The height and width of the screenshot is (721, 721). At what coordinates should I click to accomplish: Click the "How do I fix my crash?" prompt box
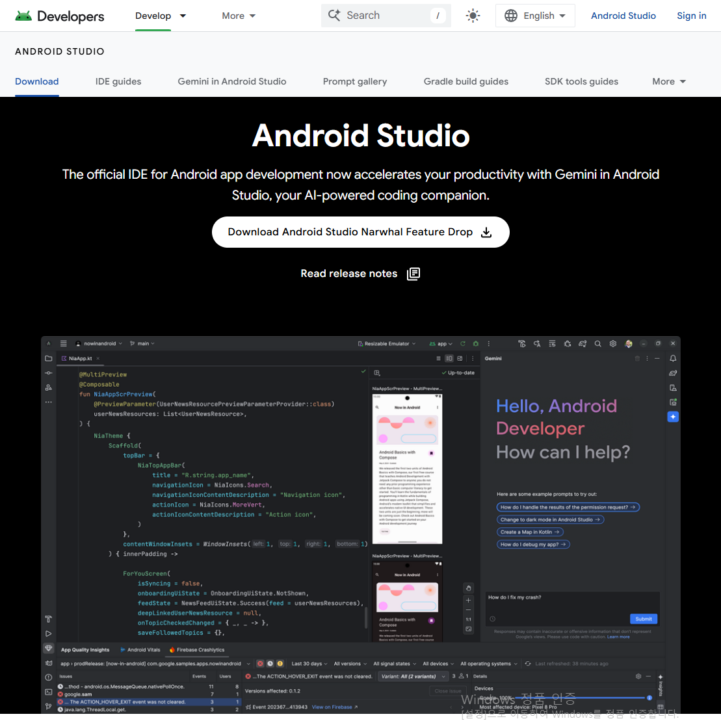point(572,609)
